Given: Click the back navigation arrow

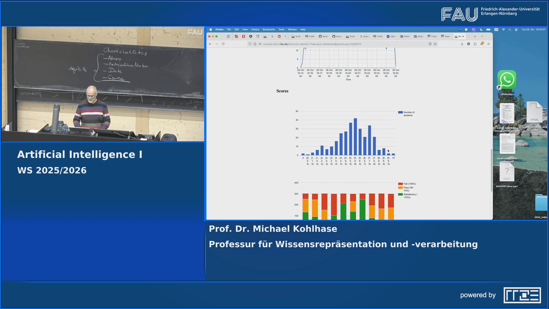Looking at the screenshot, I should click(210, 44).
